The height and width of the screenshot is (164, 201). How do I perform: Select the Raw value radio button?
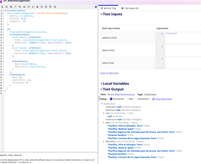pos(127,99)
